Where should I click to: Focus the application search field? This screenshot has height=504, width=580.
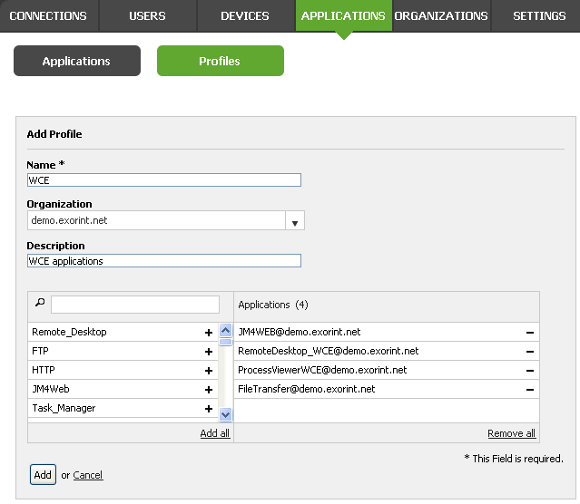click(x=134, y=305)
